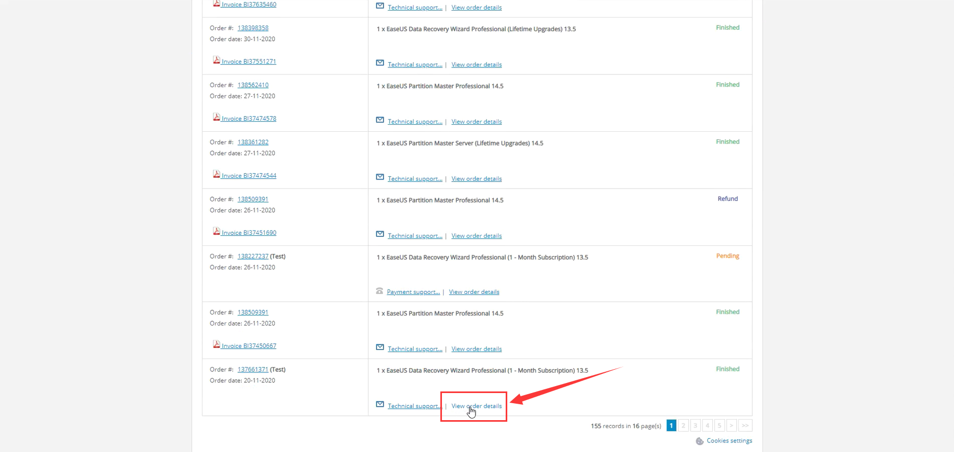Open order number 138227237 test order
The image size is (954, 452).
click(253, 257)
